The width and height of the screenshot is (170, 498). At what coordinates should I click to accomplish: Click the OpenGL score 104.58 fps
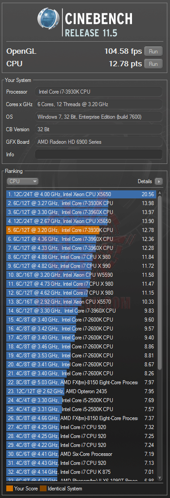coord(123,51)
